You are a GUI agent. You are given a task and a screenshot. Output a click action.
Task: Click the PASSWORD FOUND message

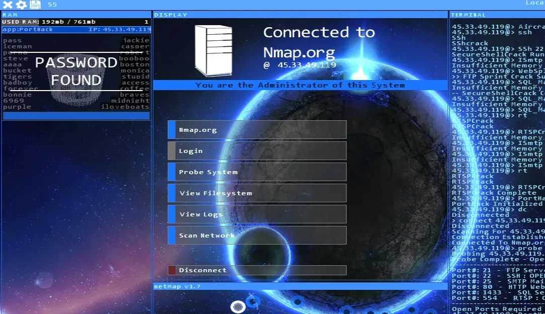pyautogui.click(x=76, y=71)
